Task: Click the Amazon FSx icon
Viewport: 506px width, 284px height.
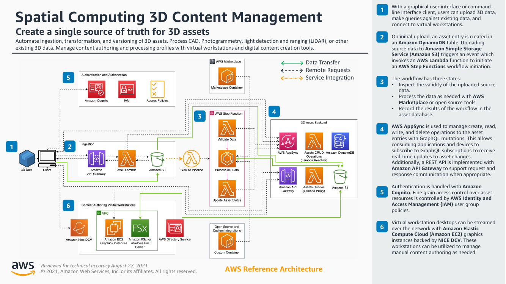Action: pyautogui.click(x=140, y=228)
